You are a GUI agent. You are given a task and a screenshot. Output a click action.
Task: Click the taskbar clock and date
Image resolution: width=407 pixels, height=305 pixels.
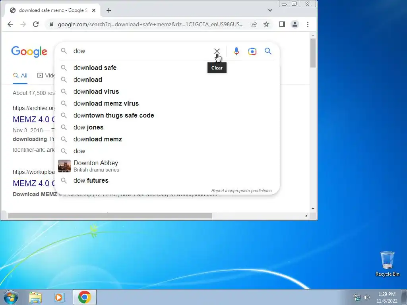(387, 297)
